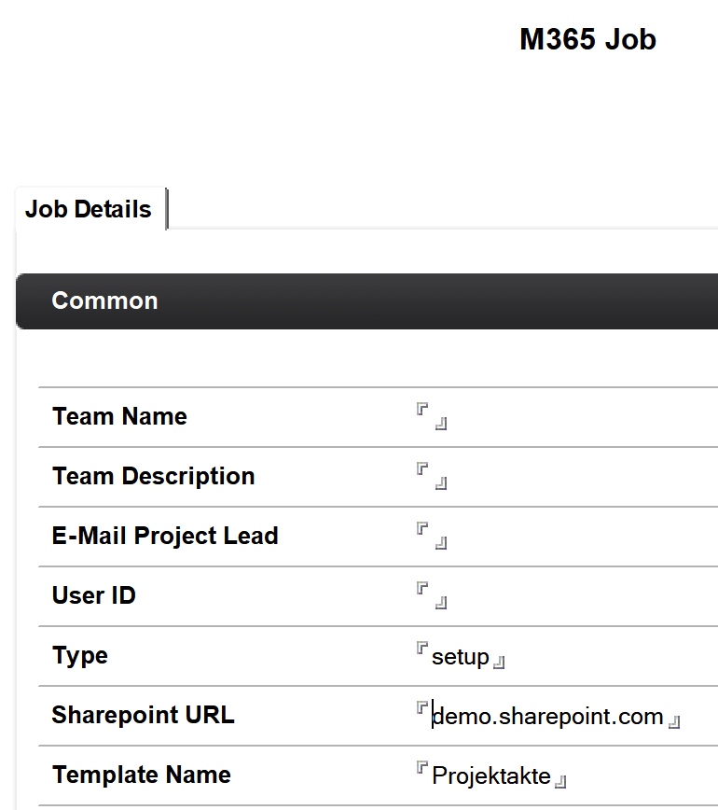Click the 'Sharepoint URL' row label
This screenshot has width=718, height=810.
coord(143,715)
